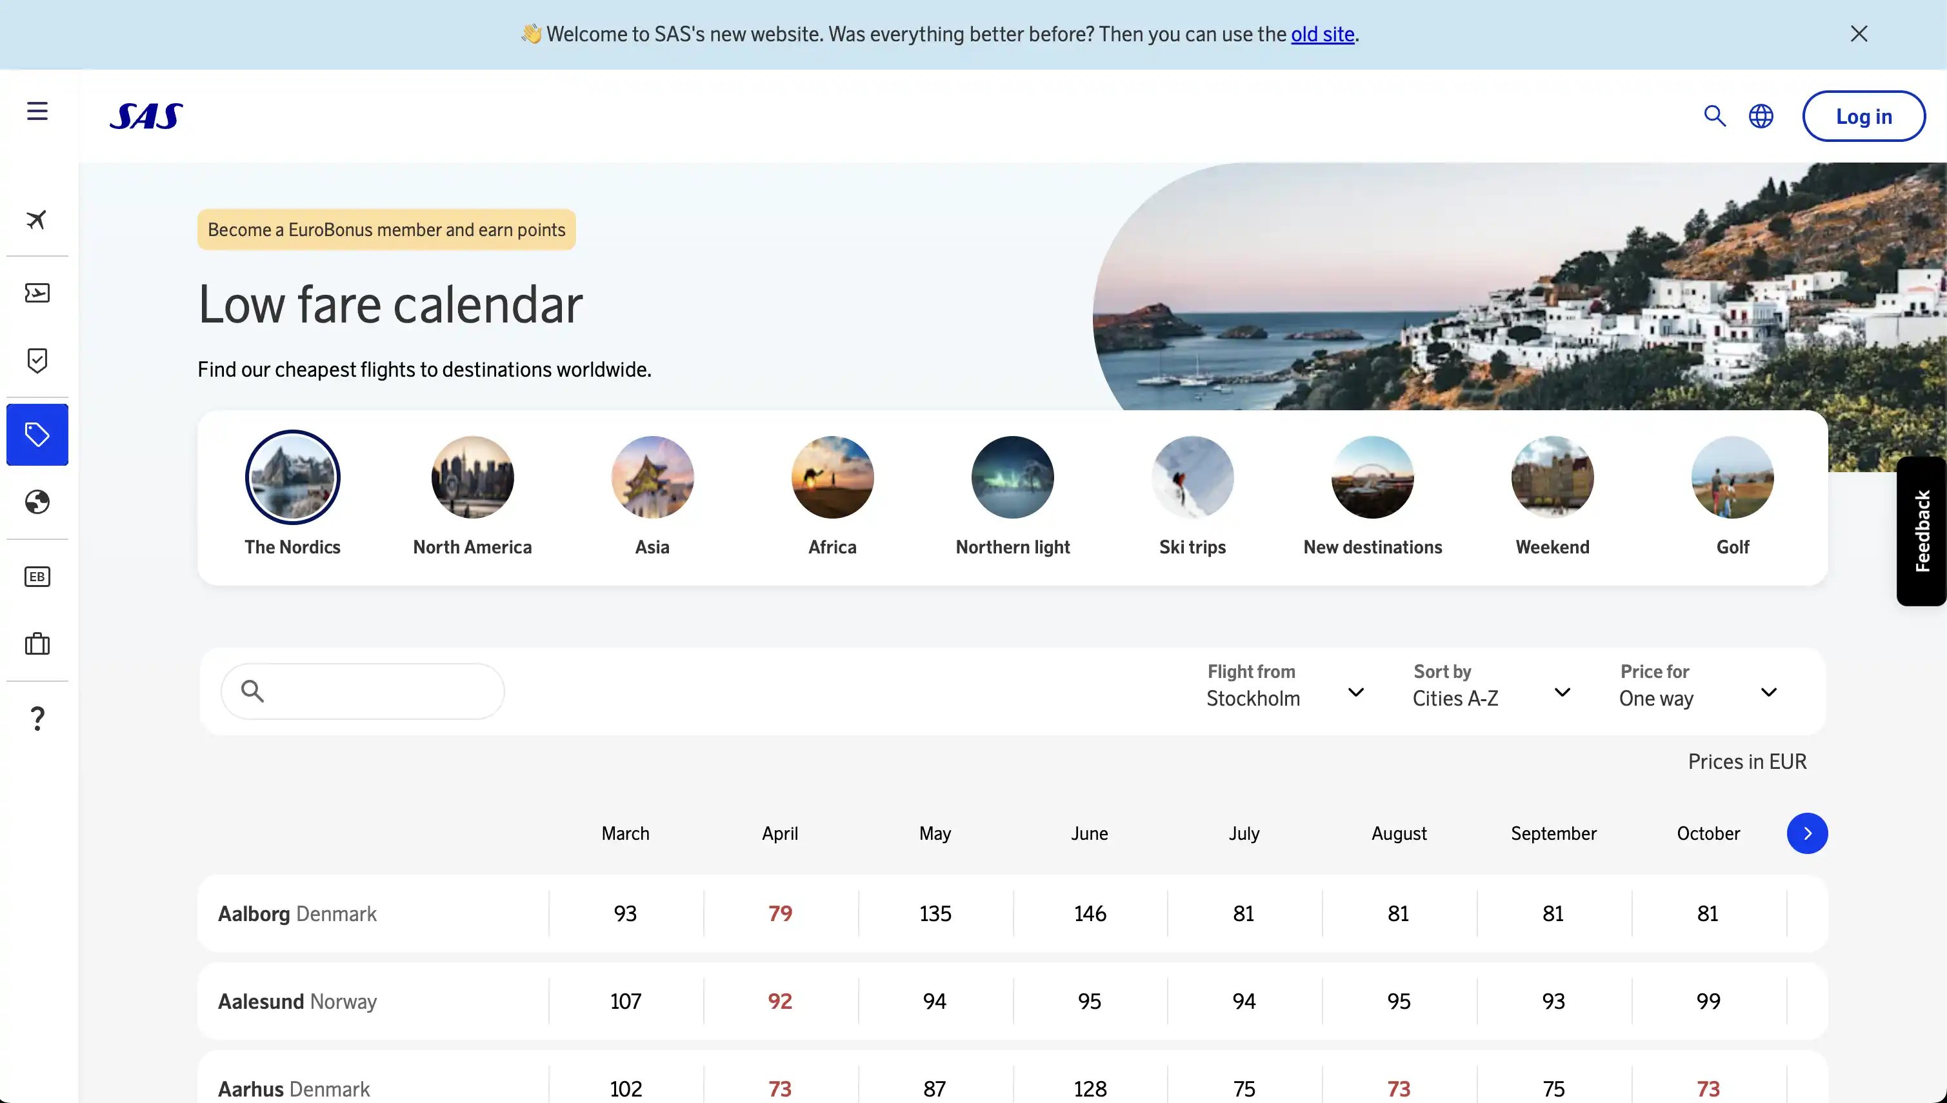This screenshot has width=1947, height=1103.
Task: Open the hamburger menu in sidebar
Action: tap(37, 112)
